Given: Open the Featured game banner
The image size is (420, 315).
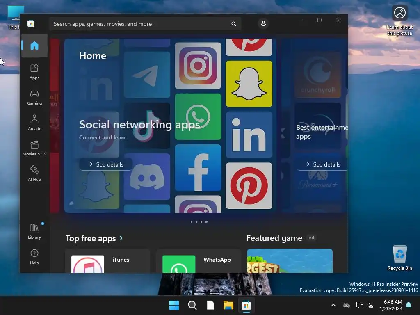Looking at the screenshot, I should pyautogui.click(x=290, y=261).
